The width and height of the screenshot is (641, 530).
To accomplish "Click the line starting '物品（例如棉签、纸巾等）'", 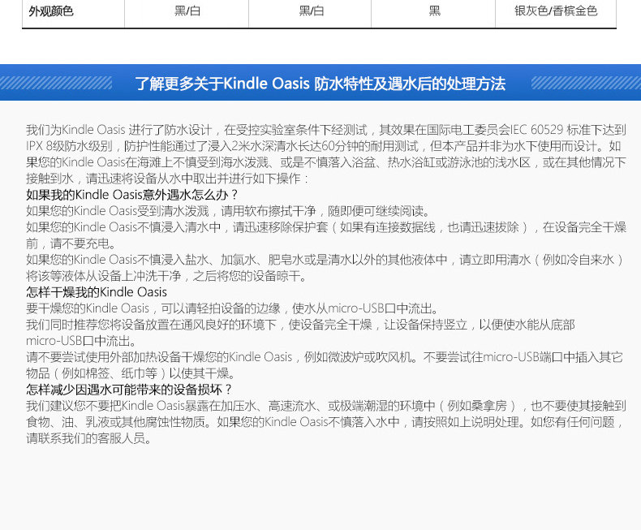I will click(131, 373).
